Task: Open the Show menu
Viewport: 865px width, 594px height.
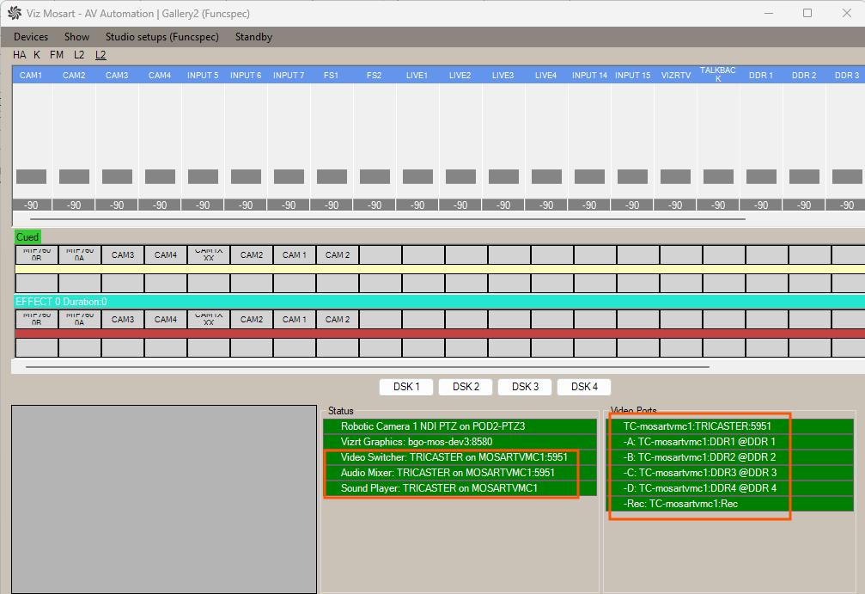Action: tap(76, 37)
